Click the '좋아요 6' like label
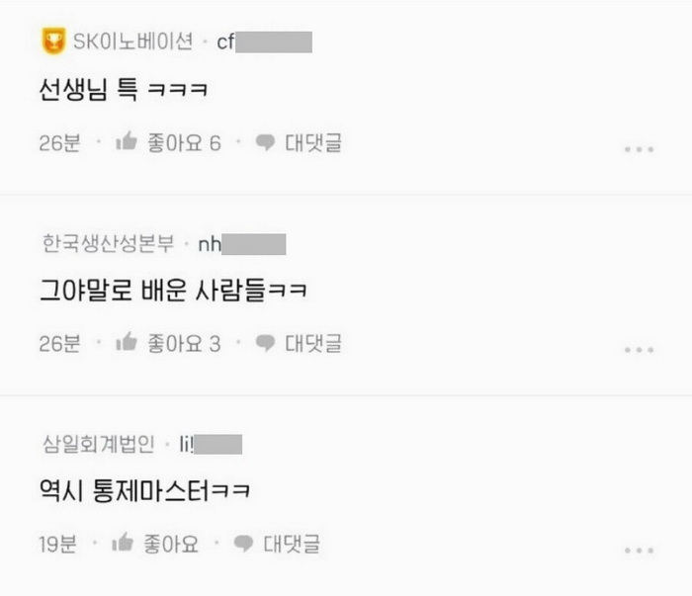 (x=184, y=143)
